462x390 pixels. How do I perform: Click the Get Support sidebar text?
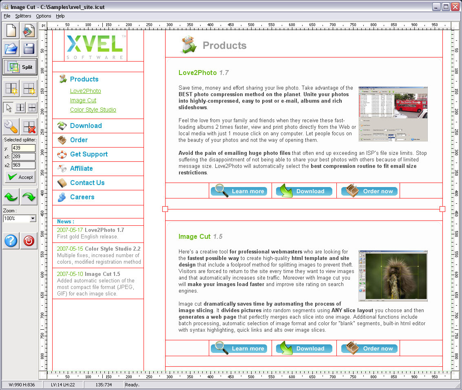pos(89,154)
